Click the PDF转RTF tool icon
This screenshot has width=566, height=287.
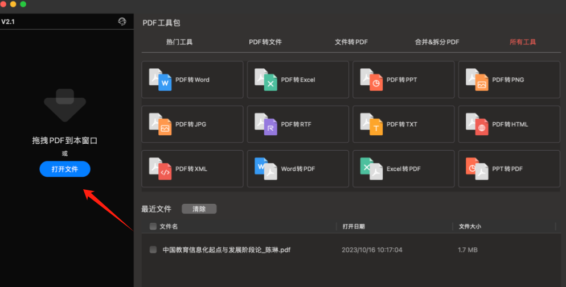(266, 124)
